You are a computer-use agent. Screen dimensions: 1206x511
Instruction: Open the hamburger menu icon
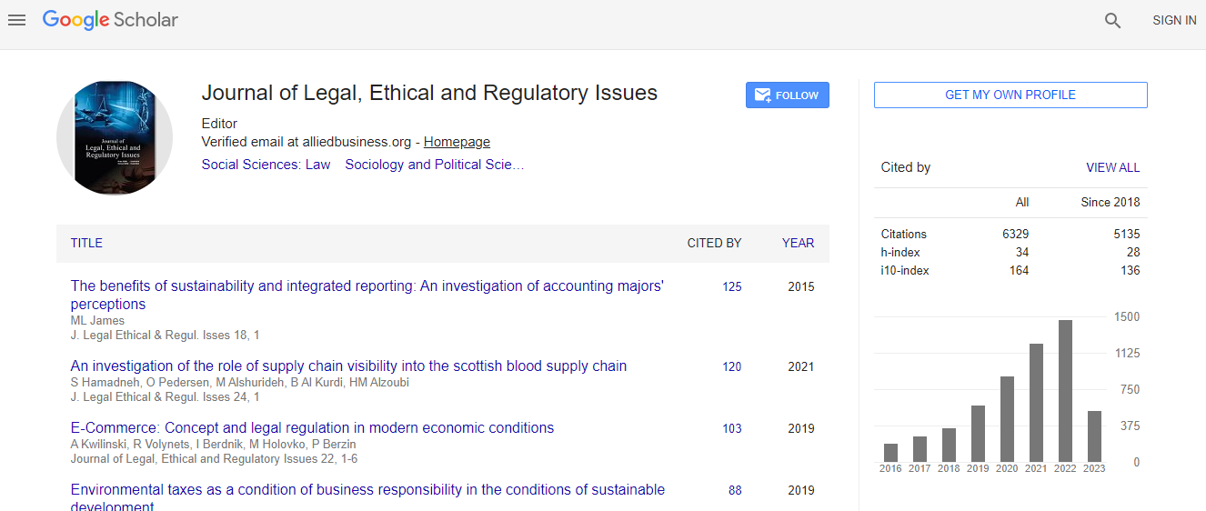pos(16,20)
